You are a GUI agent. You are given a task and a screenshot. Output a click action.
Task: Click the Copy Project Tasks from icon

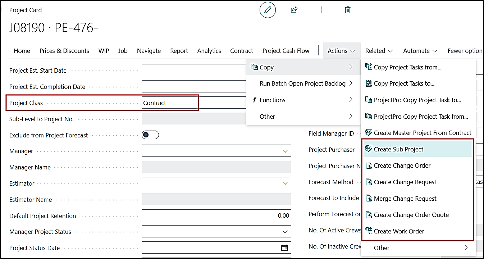click(369, 67)
